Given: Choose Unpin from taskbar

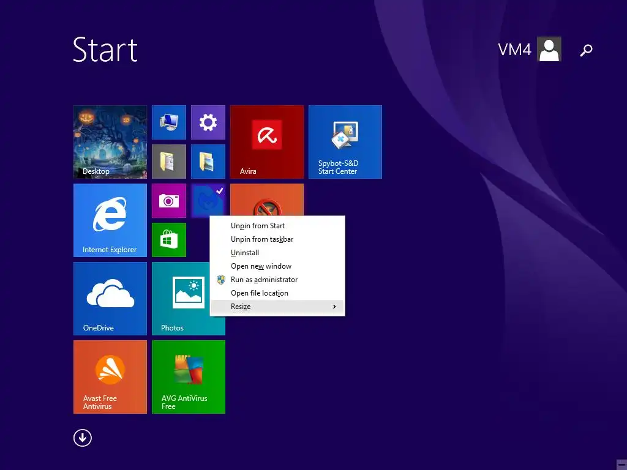Looking at the screenshot, I should 277,239.
